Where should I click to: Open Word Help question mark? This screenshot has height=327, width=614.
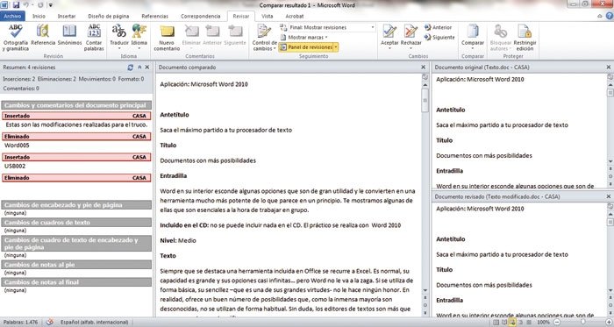pyautogui.click(x=610, y=16)
